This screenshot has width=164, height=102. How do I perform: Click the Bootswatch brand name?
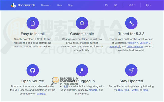coord(26,5)
